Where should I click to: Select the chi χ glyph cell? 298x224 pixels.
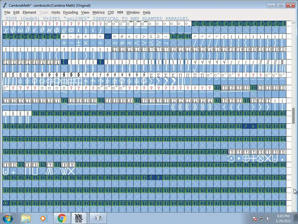point(6,30)
